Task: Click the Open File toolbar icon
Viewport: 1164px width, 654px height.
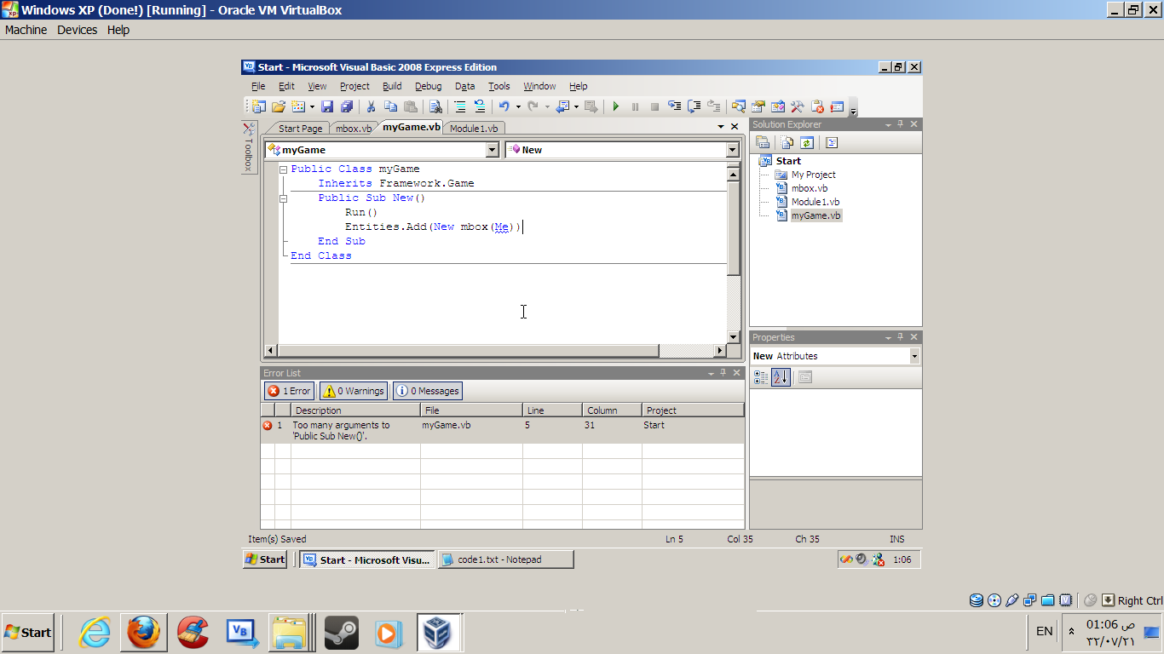Action: pyautogui.click(x=278, y=106)
